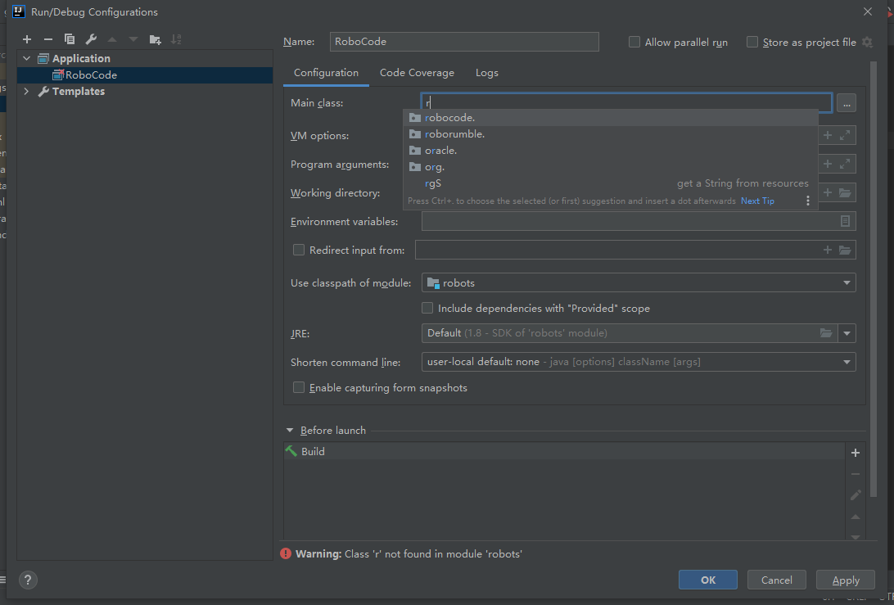Sort configurations alphabetically
This screenshot has width=894, height=605.
[x=176, y=39]
